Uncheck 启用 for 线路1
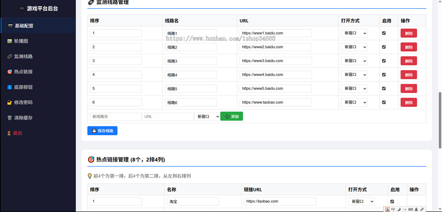The image size is (442, 212). [x=384, y=33]
